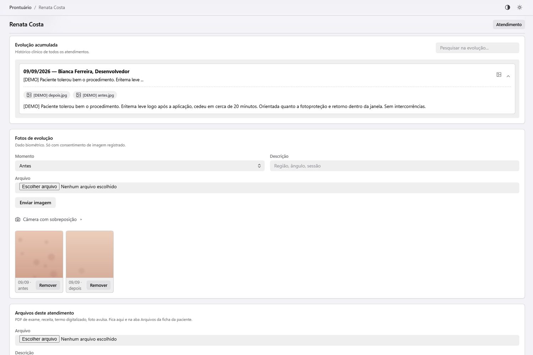Open the depois skin photo thumbnail
Viewport: 533px width, 355px height.
coord(90,254)
